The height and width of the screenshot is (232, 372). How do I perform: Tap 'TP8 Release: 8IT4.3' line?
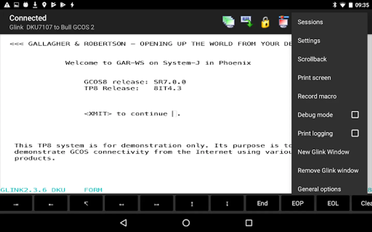point(133,88)
